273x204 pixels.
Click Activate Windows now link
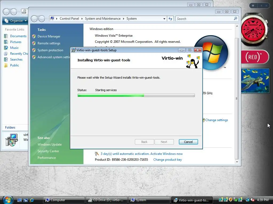(166, 154)
